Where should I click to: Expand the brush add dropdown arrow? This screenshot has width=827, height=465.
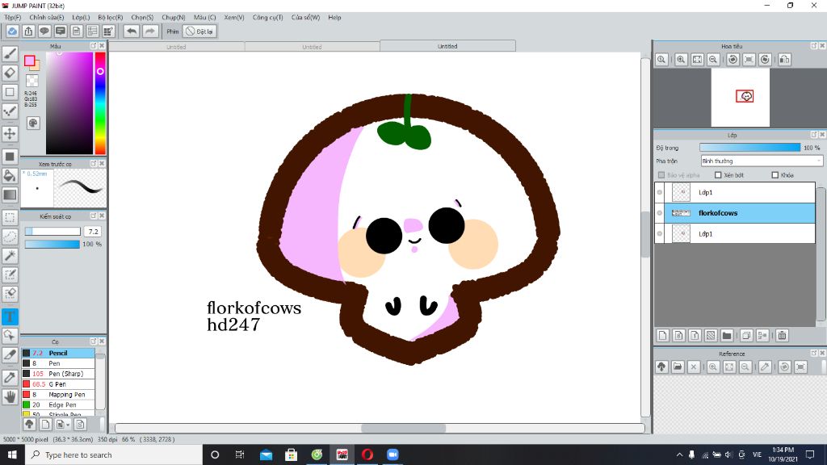coord(68,424)
